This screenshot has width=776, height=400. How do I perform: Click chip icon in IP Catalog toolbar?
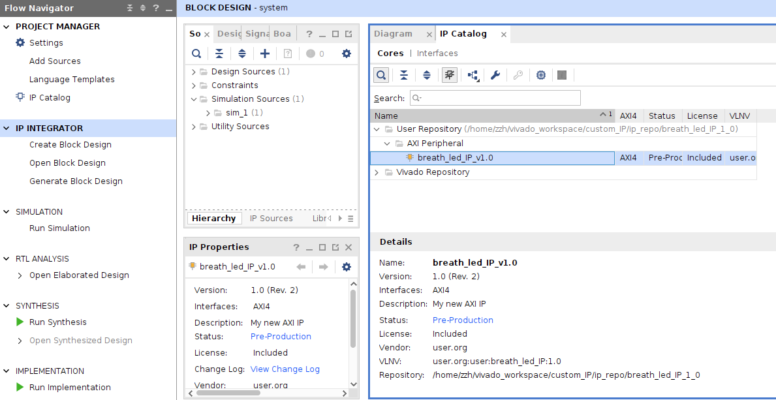tap(541, 75)
